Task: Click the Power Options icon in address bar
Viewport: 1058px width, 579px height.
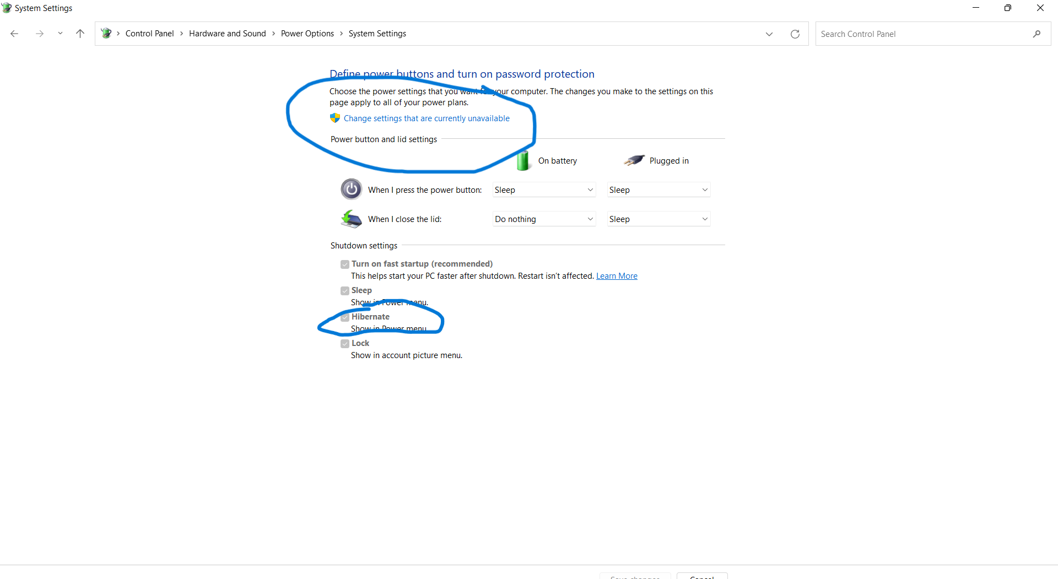Action: point(106,34)
